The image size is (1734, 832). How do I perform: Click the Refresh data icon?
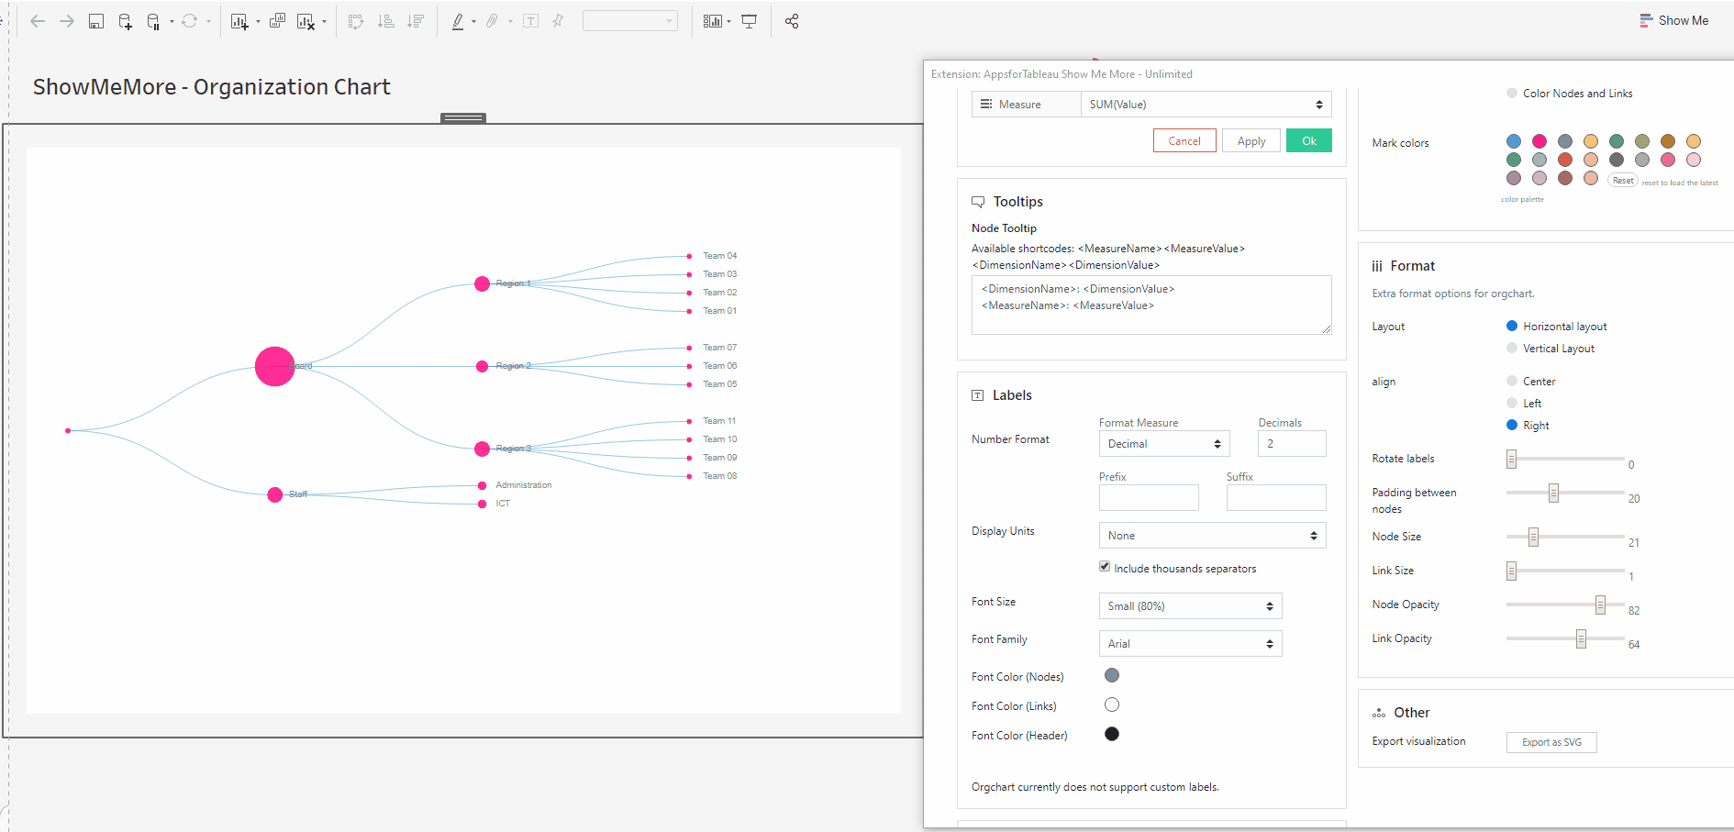point(189,21)
